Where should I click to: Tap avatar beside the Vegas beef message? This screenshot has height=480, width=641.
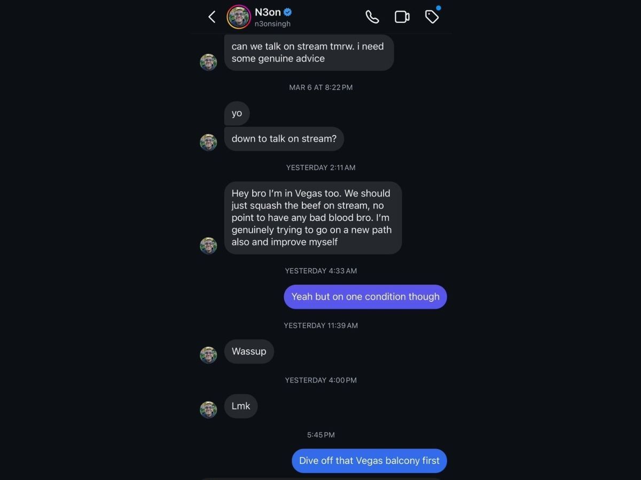(208, 246)
